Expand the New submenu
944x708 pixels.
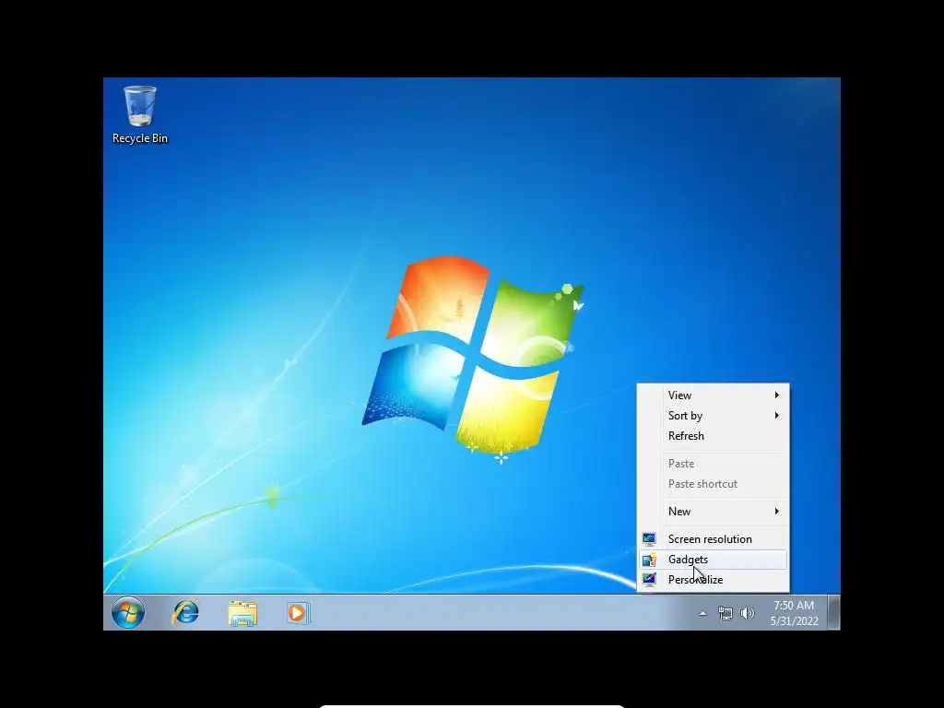(x=714, y=512)
